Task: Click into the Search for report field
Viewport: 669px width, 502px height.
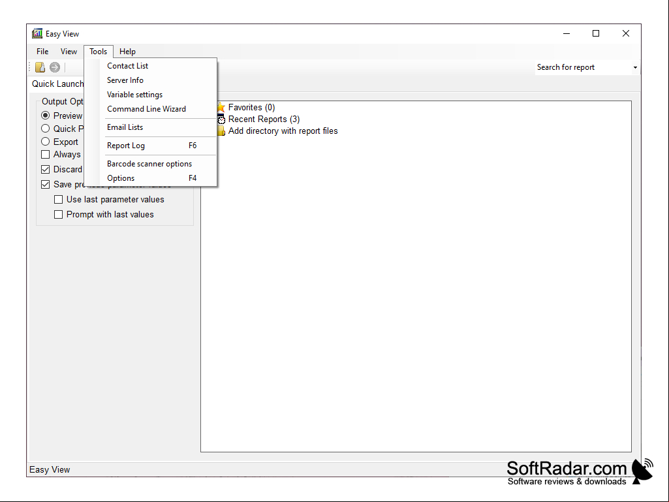Action: coord(583,67)
